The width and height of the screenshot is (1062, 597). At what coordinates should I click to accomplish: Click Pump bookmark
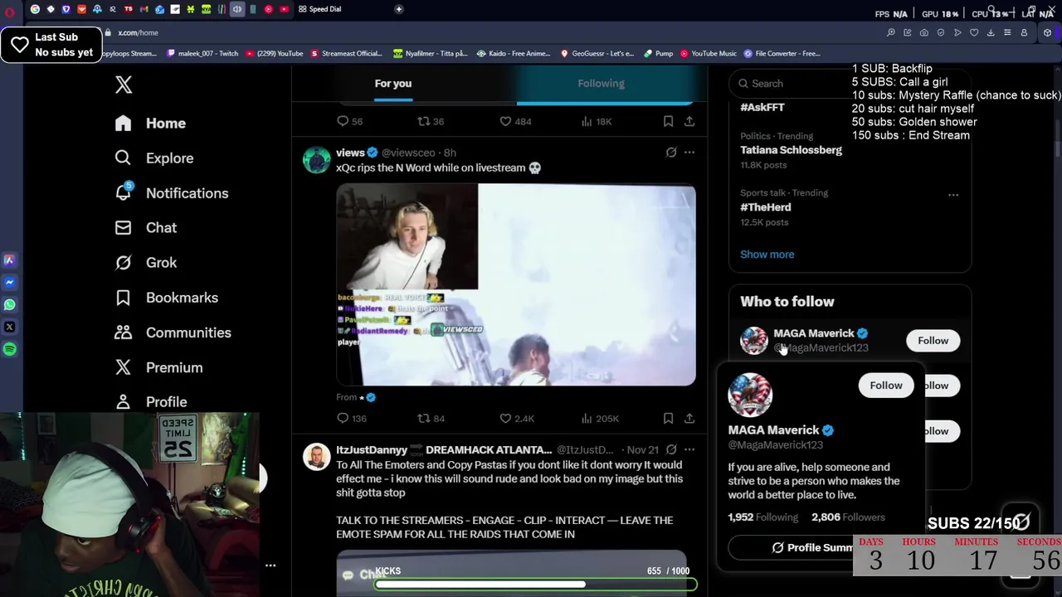pos(658,53)
